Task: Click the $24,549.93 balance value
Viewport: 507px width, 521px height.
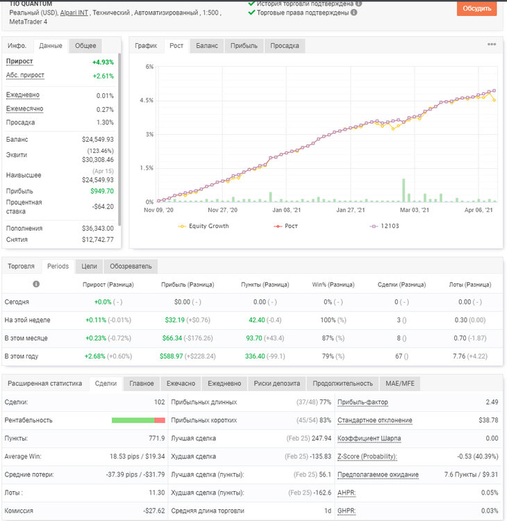Action: pos(98,140)
